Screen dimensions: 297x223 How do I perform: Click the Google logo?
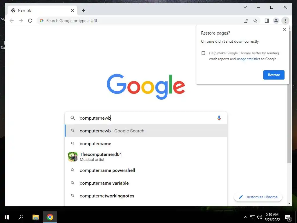146,87
